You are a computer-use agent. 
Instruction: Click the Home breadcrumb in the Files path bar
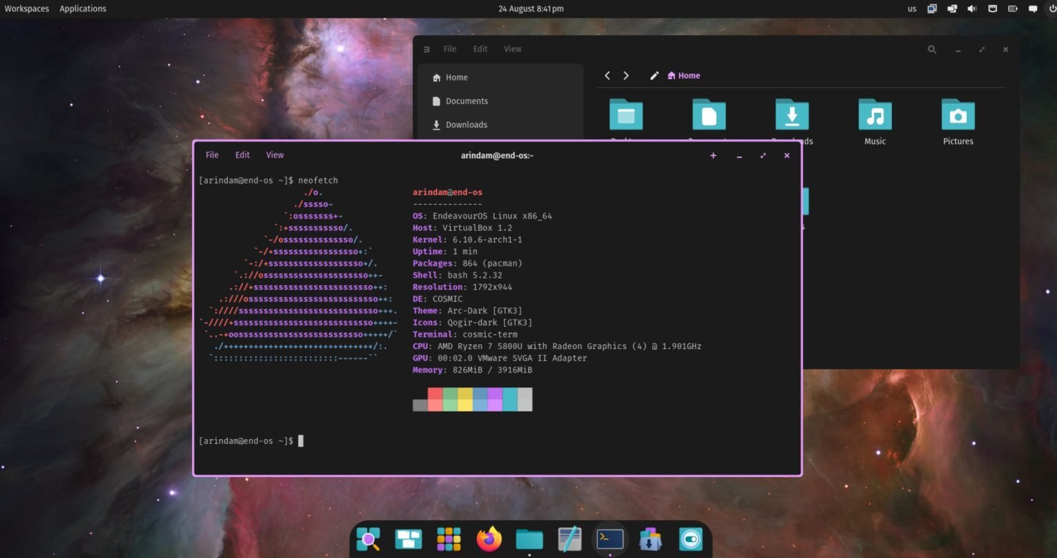click(x=683, y=76)
